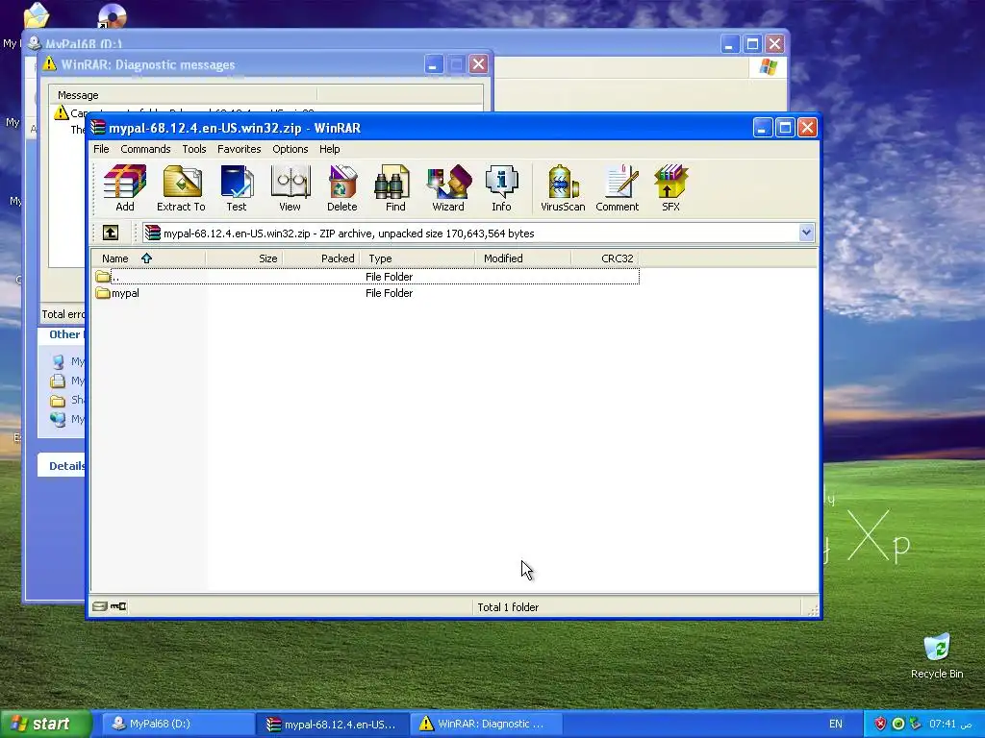Start VirusScan on the archive
The width and height of the screenshot is (985, 738).
[x=563, y=187]
